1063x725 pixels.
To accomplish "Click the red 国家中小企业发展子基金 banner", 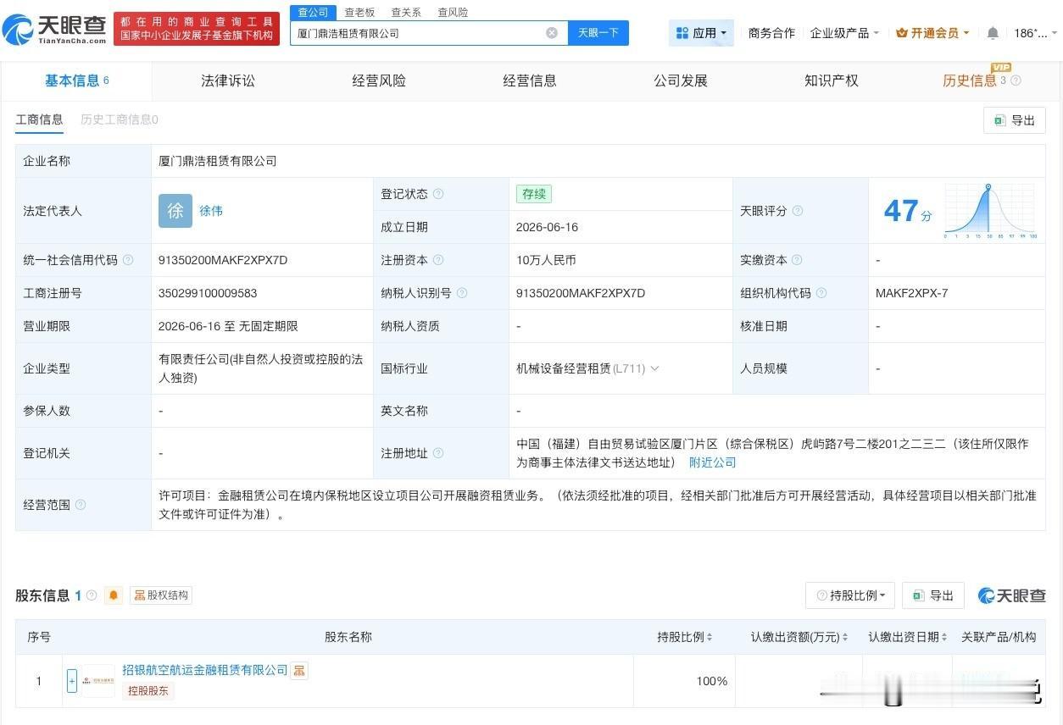I will tap(197, 29).
